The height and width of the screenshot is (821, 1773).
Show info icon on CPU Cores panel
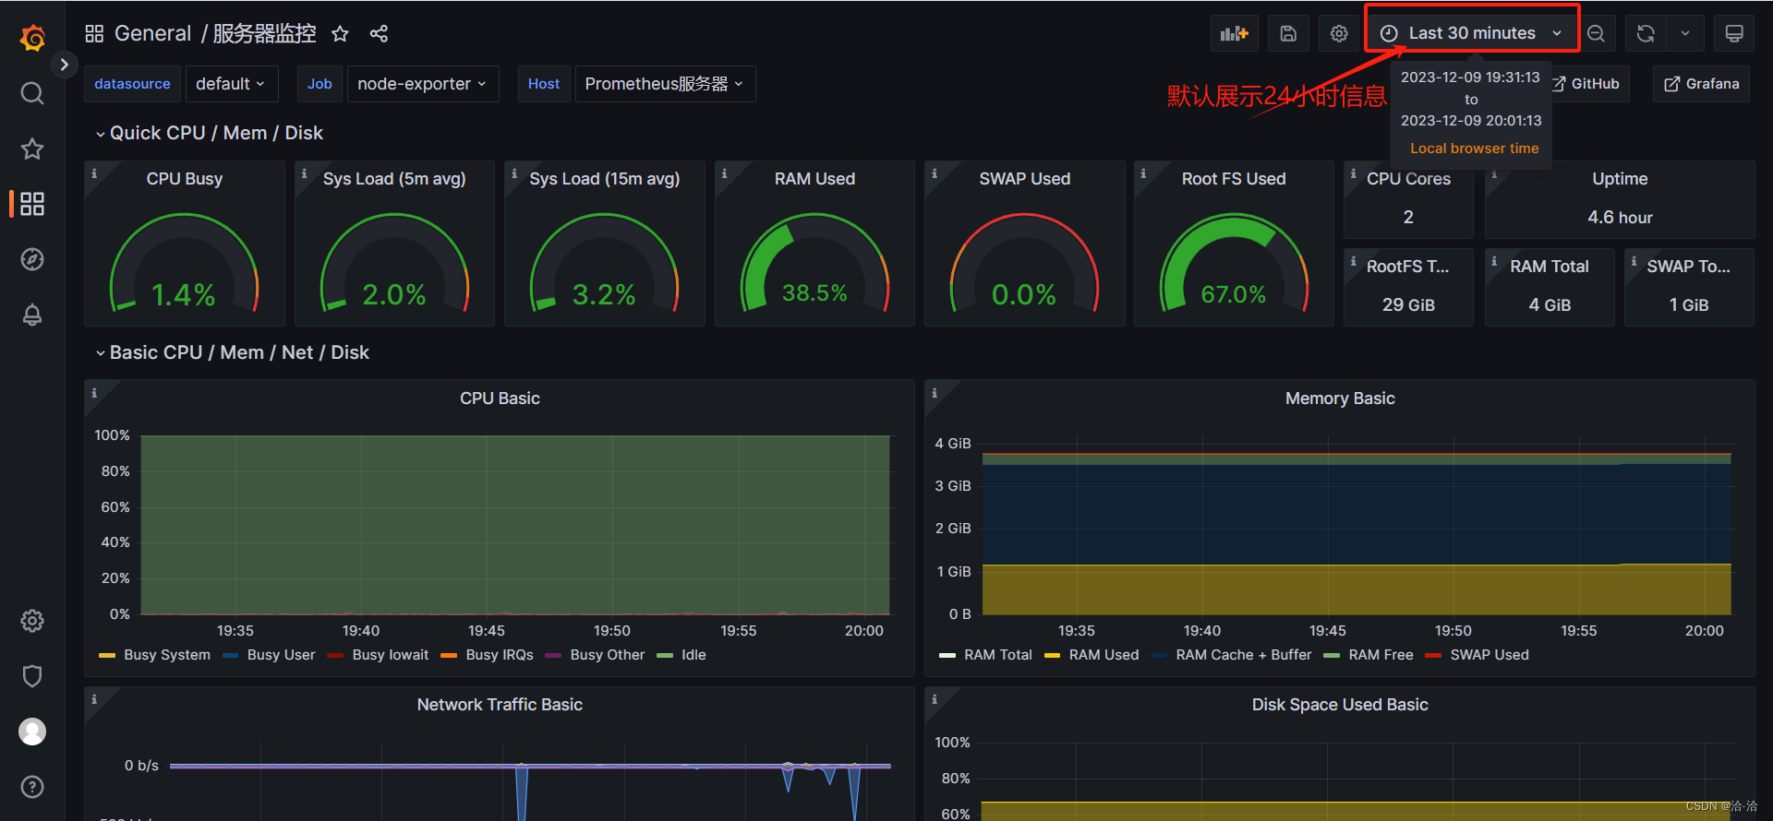pyautogui.click(x=1354, y=173)
